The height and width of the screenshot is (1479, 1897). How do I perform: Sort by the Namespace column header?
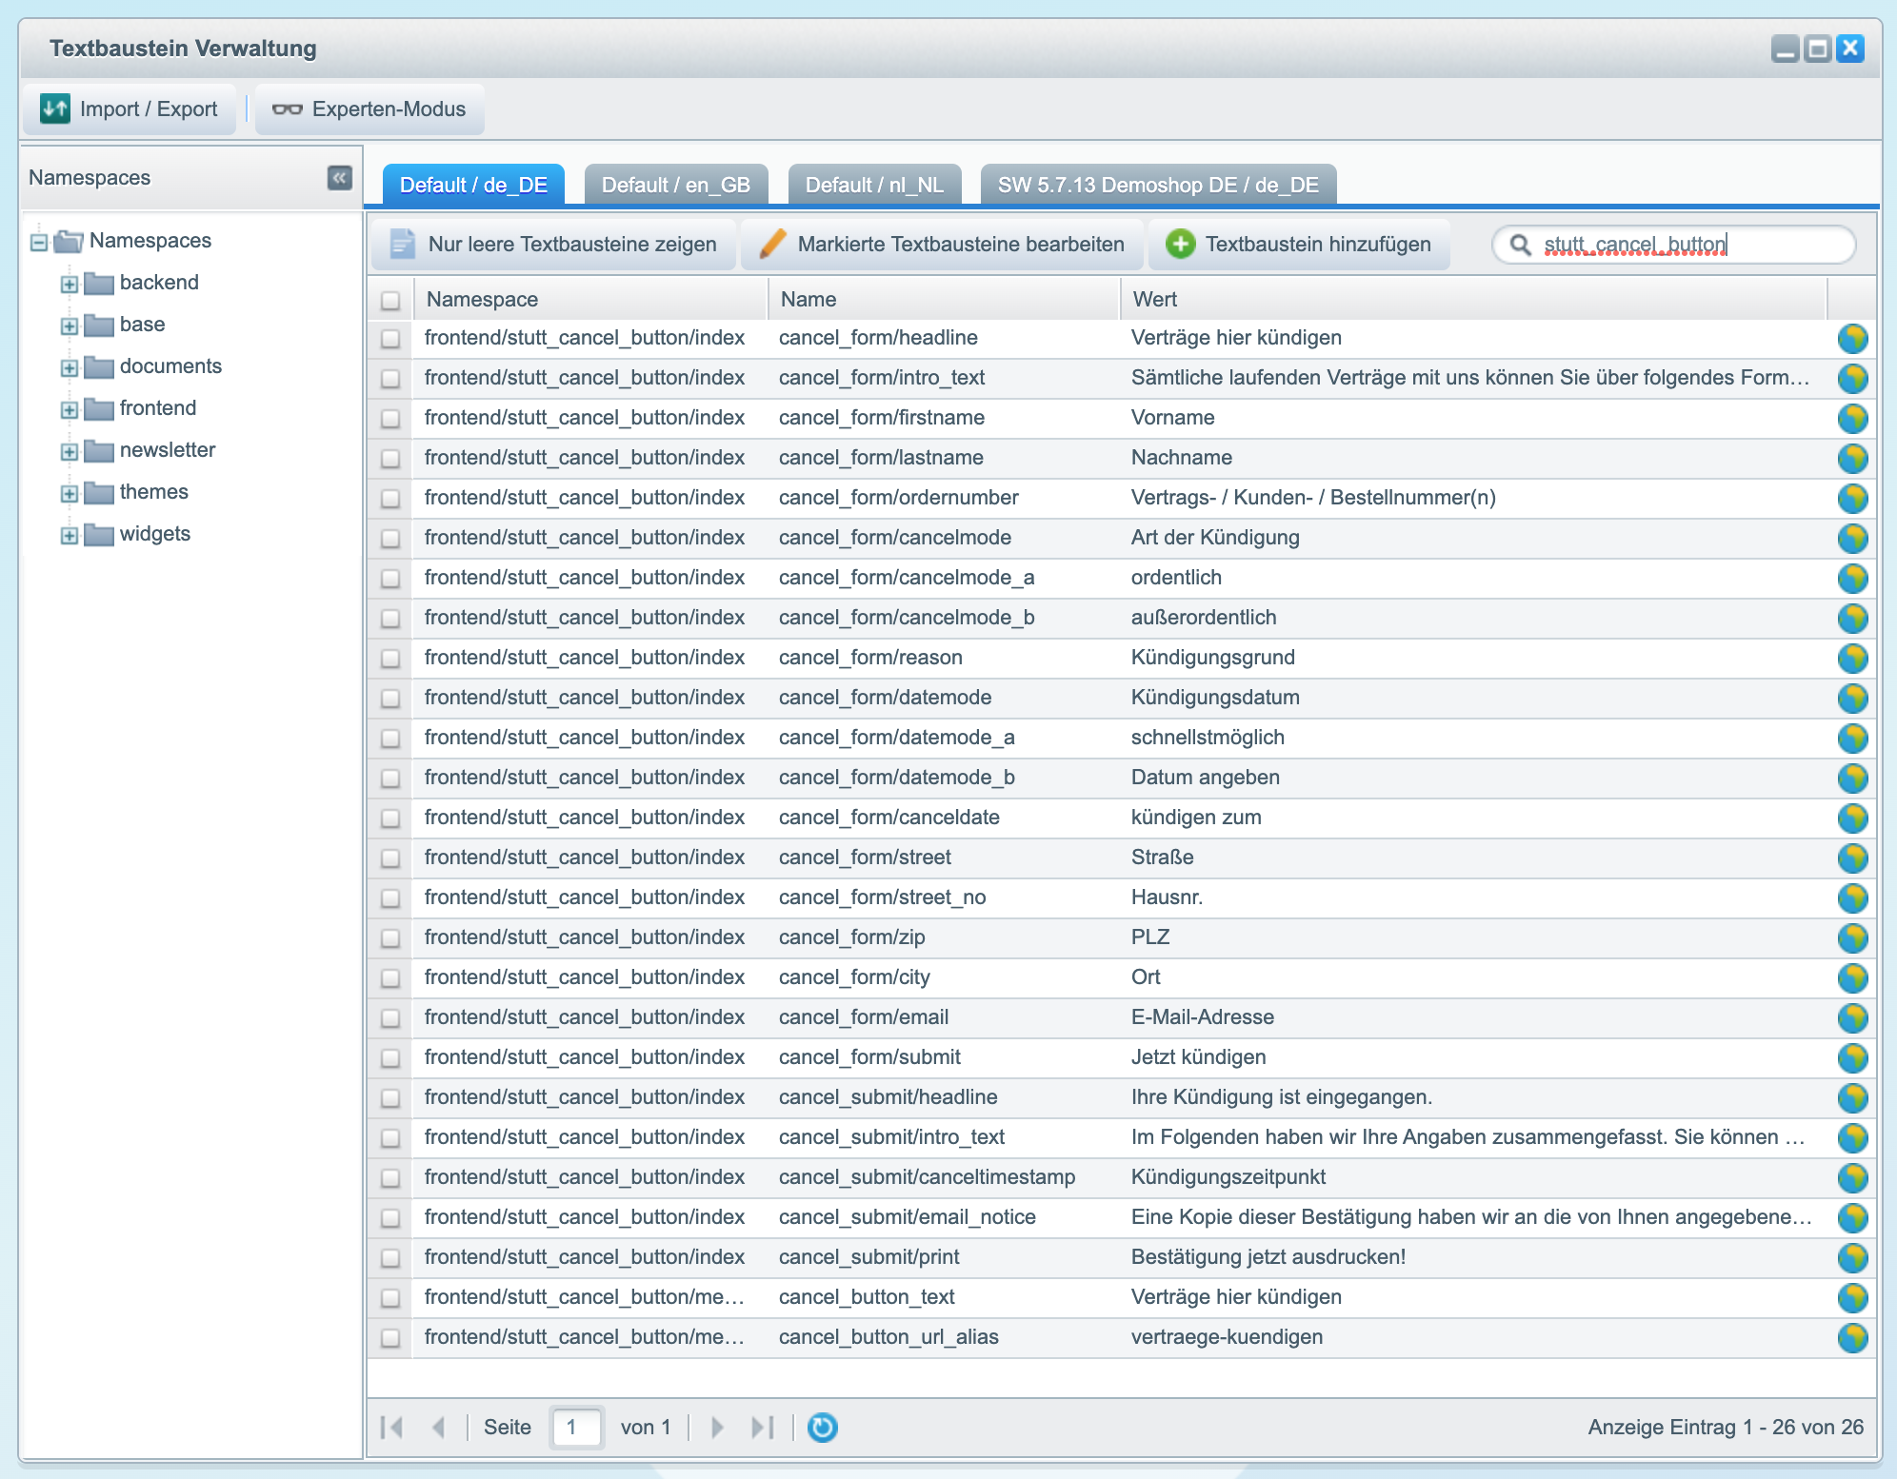(590, 300)
